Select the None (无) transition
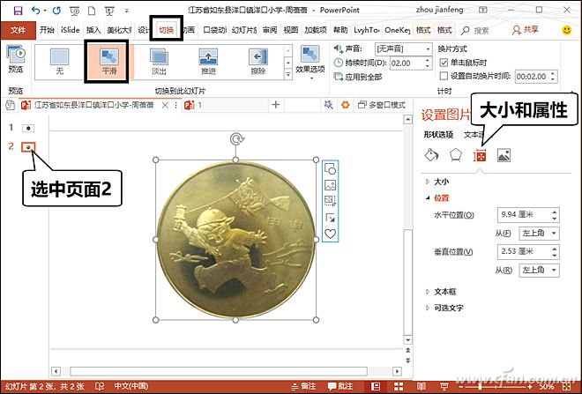The height and width of the screenshot is (394, 582). tap(59, 61)
